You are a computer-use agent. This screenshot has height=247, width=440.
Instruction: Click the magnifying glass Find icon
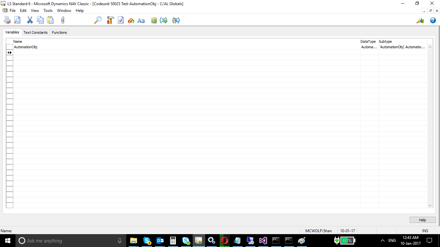(x=98, y=20)
